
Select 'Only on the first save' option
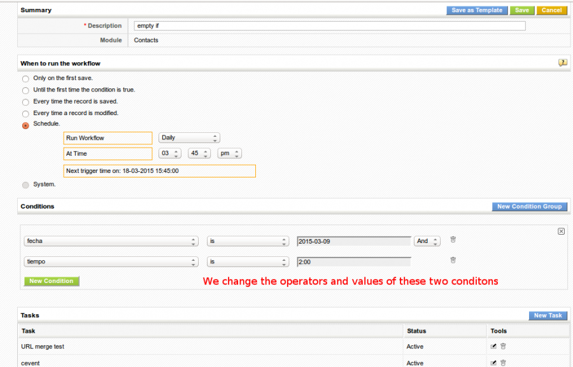[x=25, y=79]
